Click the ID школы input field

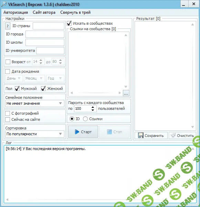pos(45,42)
